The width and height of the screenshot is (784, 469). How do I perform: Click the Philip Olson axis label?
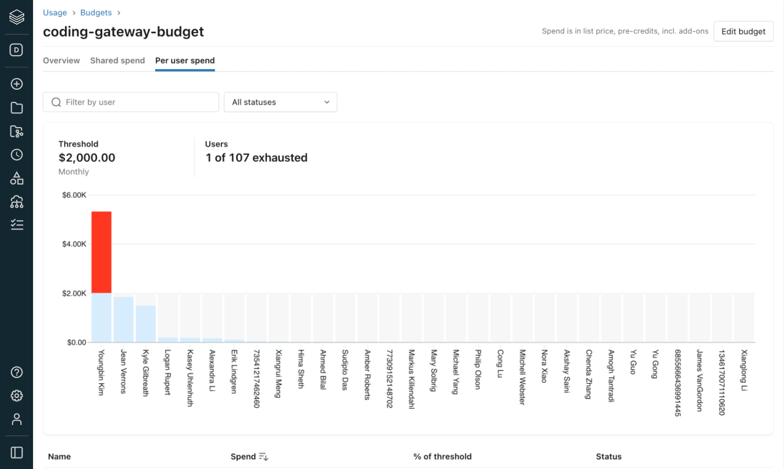(x=478, y=369)
